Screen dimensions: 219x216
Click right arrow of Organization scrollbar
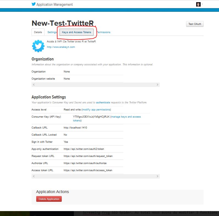point(158,84)
